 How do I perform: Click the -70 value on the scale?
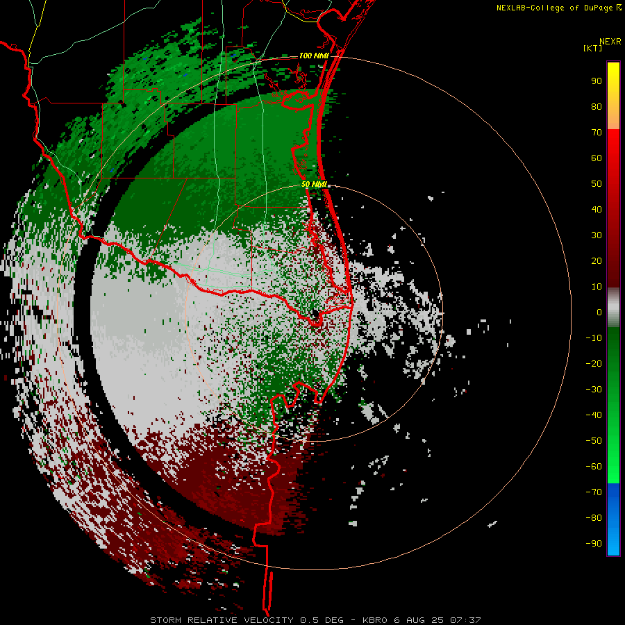point(594,492)
